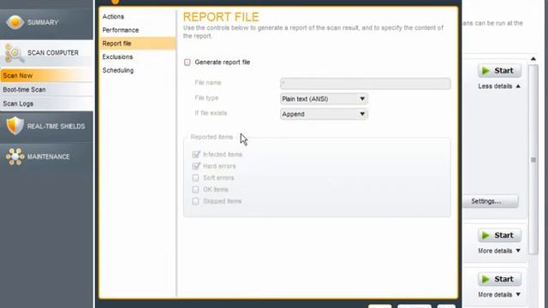Viewport: 548px width, 308px height.
Task: Open the If file exists dropdown
Action: pos(324,114)
